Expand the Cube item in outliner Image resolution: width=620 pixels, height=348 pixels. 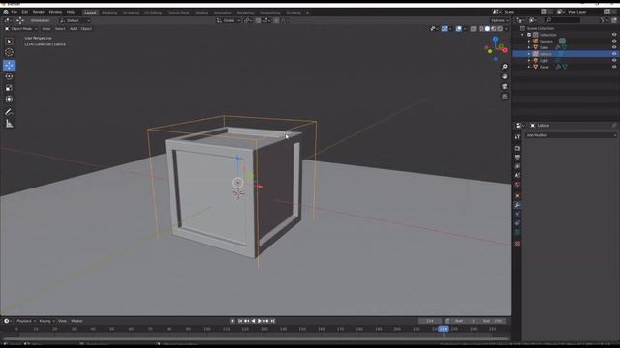point(529,47)
